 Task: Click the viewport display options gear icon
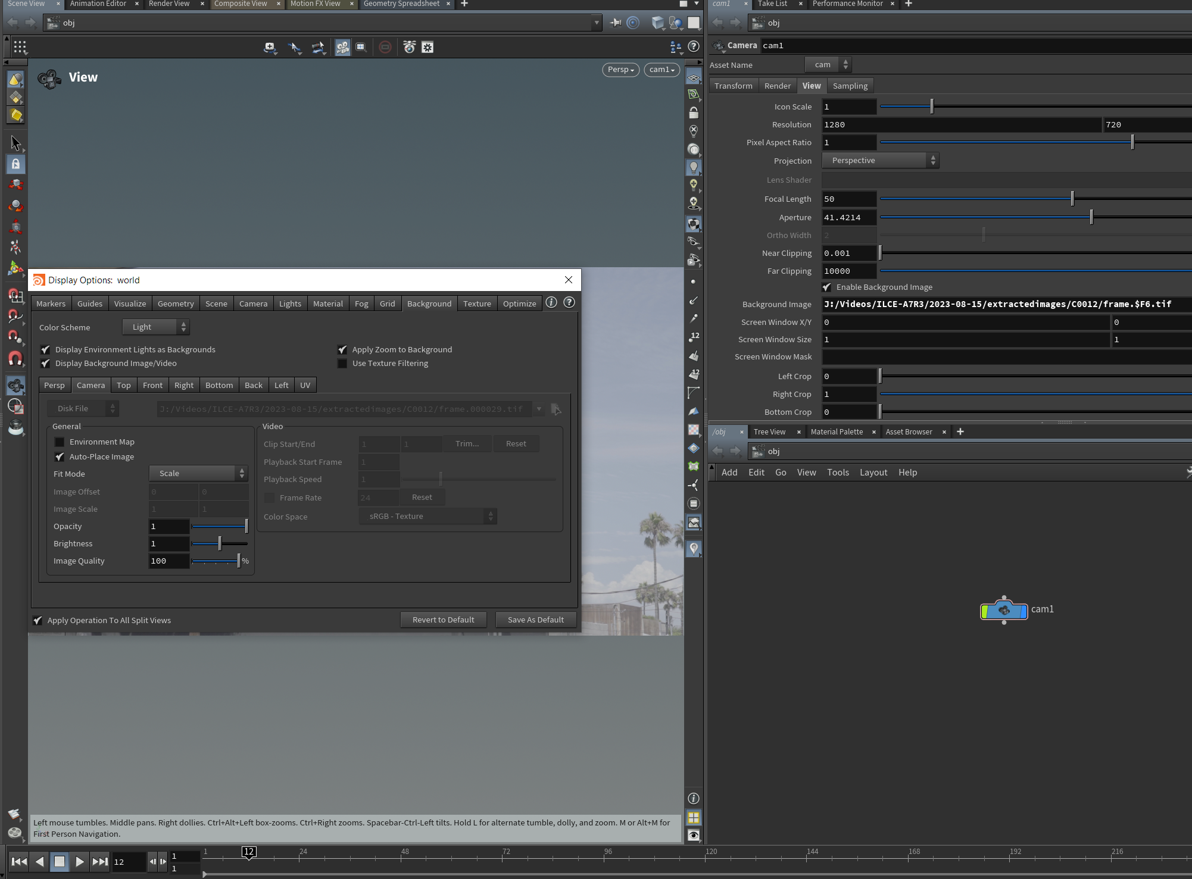pos(428,47)
